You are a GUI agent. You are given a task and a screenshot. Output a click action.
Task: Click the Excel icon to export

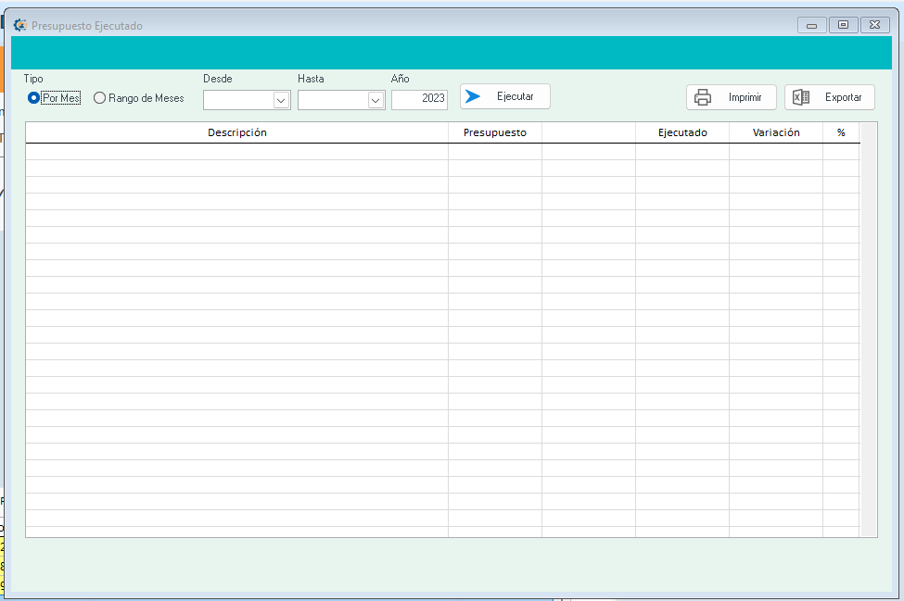801,97
